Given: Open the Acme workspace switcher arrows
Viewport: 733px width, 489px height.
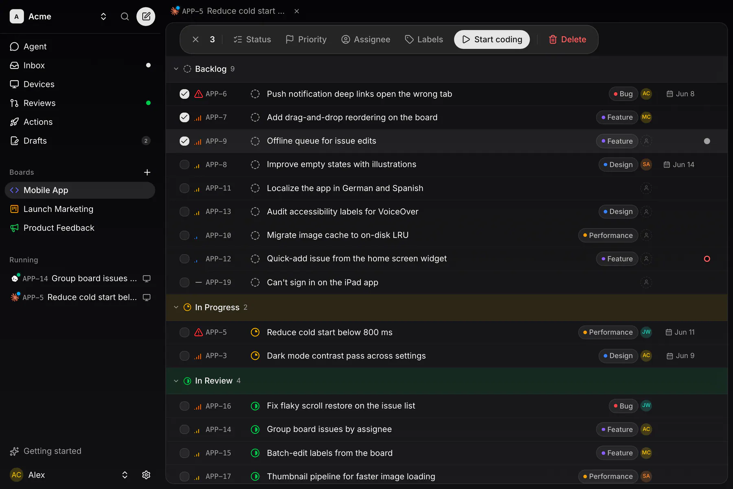Looking at the screenshot, I should tap(103, 16).
